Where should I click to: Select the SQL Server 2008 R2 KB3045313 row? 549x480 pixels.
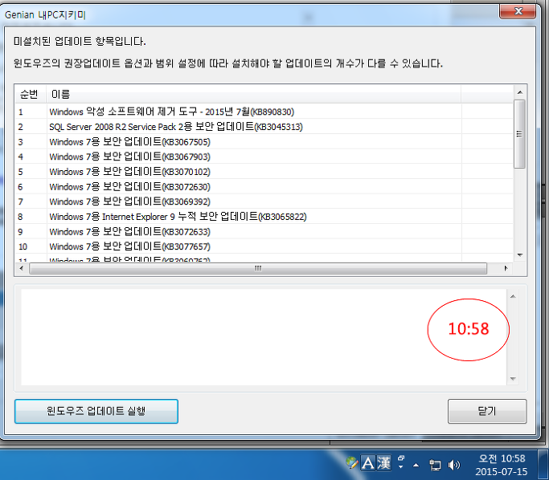pos(264,127)
